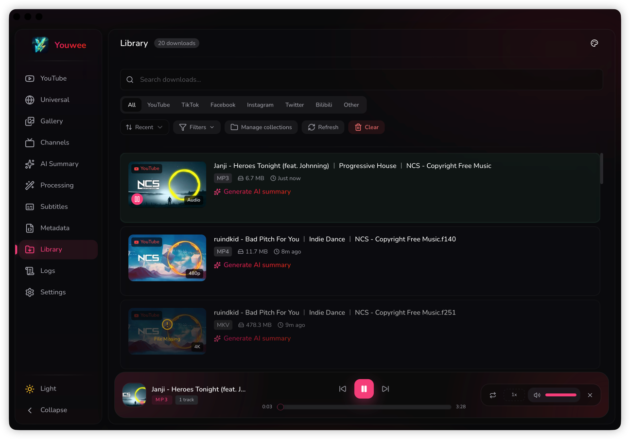Seek along the playback progress bar
The height and width of the screenshot is (439, 630).
(x=364, y=407)
